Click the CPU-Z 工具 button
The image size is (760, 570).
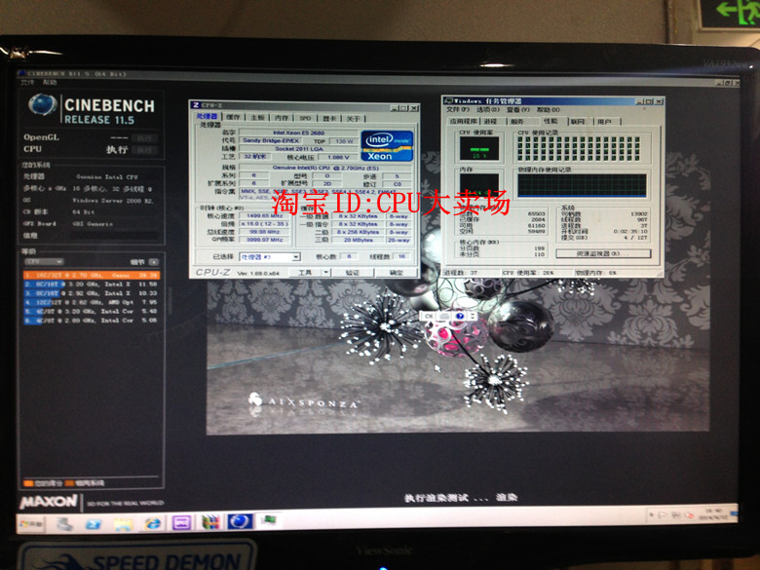click(x=305, y=273)
